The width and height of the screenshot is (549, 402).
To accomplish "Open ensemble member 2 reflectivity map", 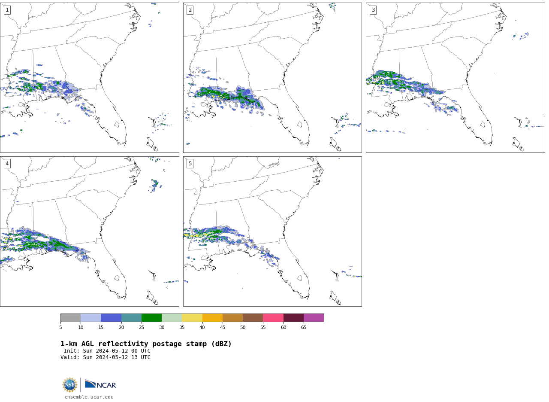I will pyautogui.click(x=272, y=78).
